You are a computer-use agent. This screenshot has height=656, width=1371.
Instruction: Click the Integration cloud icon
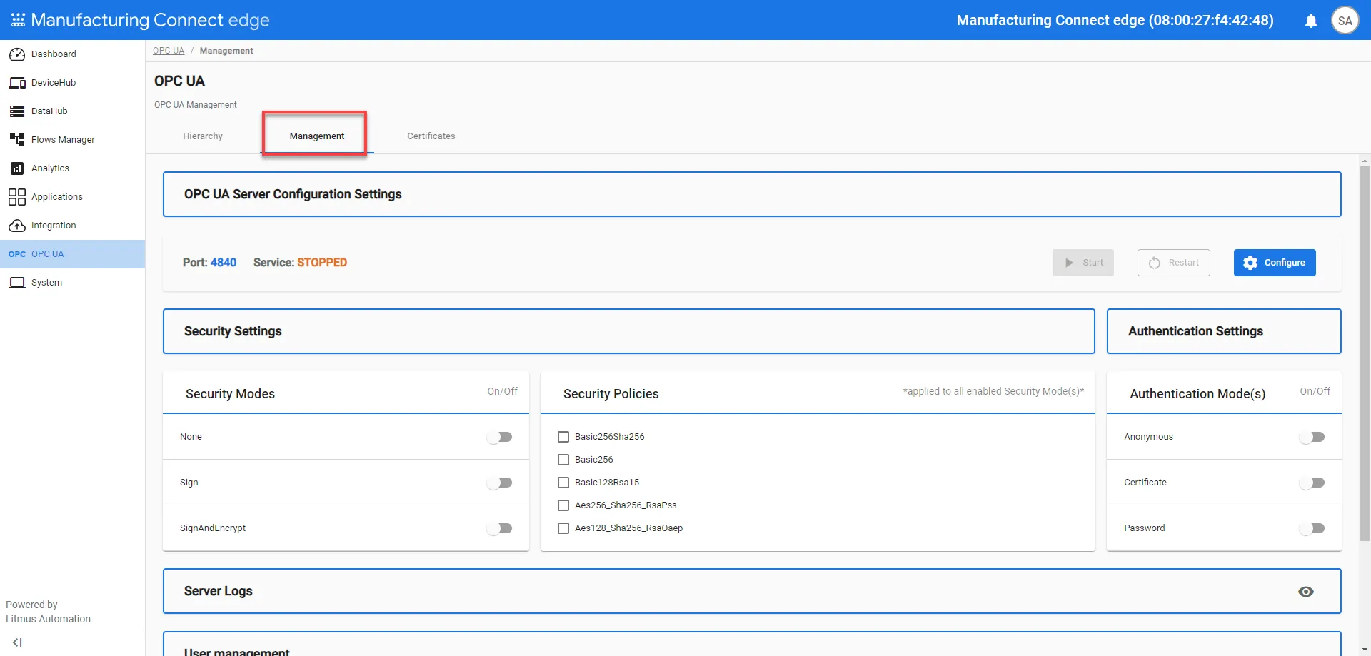(x=17, y=226)
